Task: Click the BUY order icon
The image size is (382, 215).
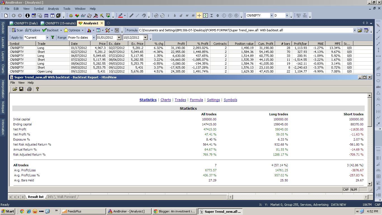Action: tap(299, 16)
